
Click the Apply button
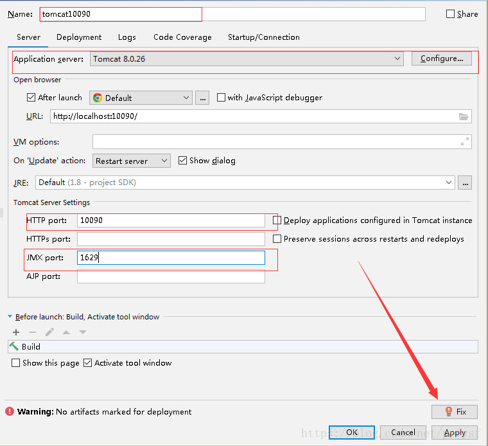click(455, 433)
